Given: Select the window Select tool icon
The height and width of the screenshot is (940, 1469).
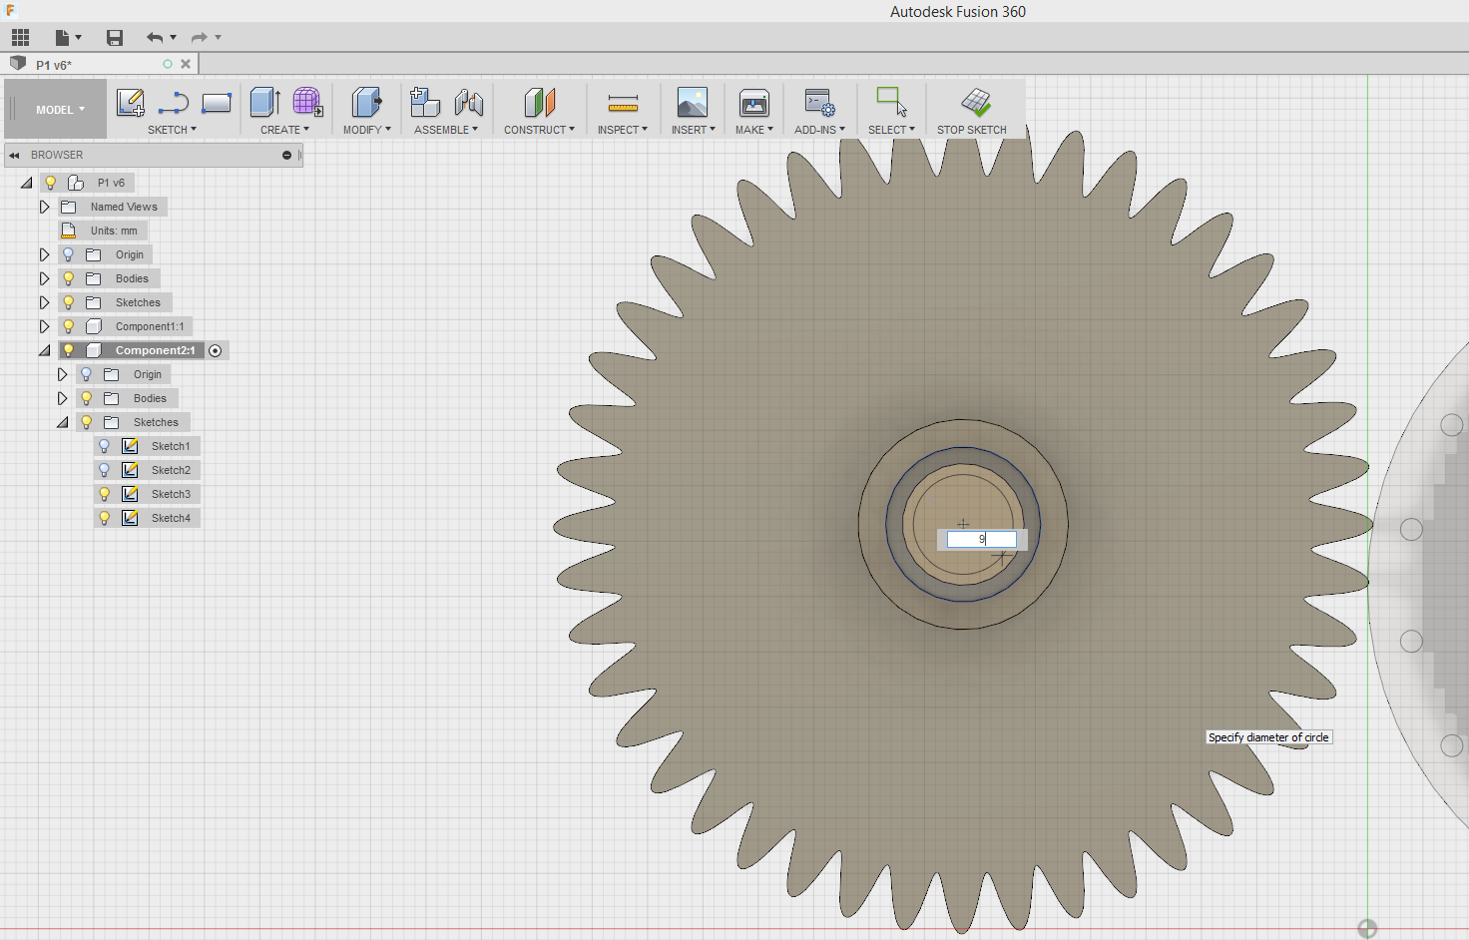Looking at the screenshot, I should (891, 102).
